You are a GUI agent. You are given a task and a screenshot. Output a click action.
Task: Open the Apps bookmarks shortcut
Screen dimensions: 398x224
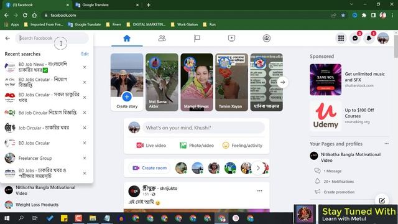coord(12,24)
